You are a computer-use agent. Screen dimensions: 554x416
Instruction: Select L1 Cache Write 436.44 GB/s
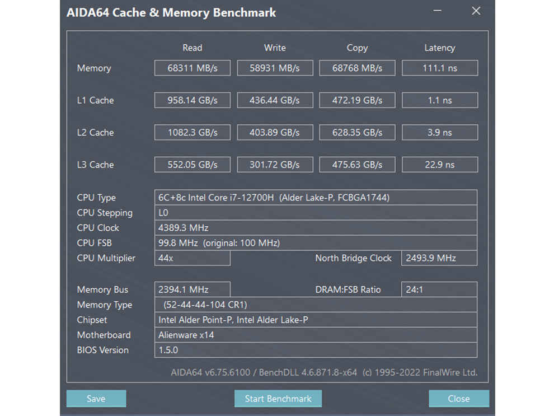(275, 100)
